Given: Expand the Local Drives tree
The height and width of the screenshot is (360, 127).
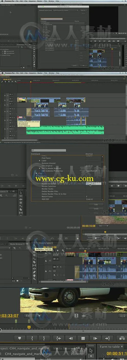Looking at the screenshot, I should 1,49.
